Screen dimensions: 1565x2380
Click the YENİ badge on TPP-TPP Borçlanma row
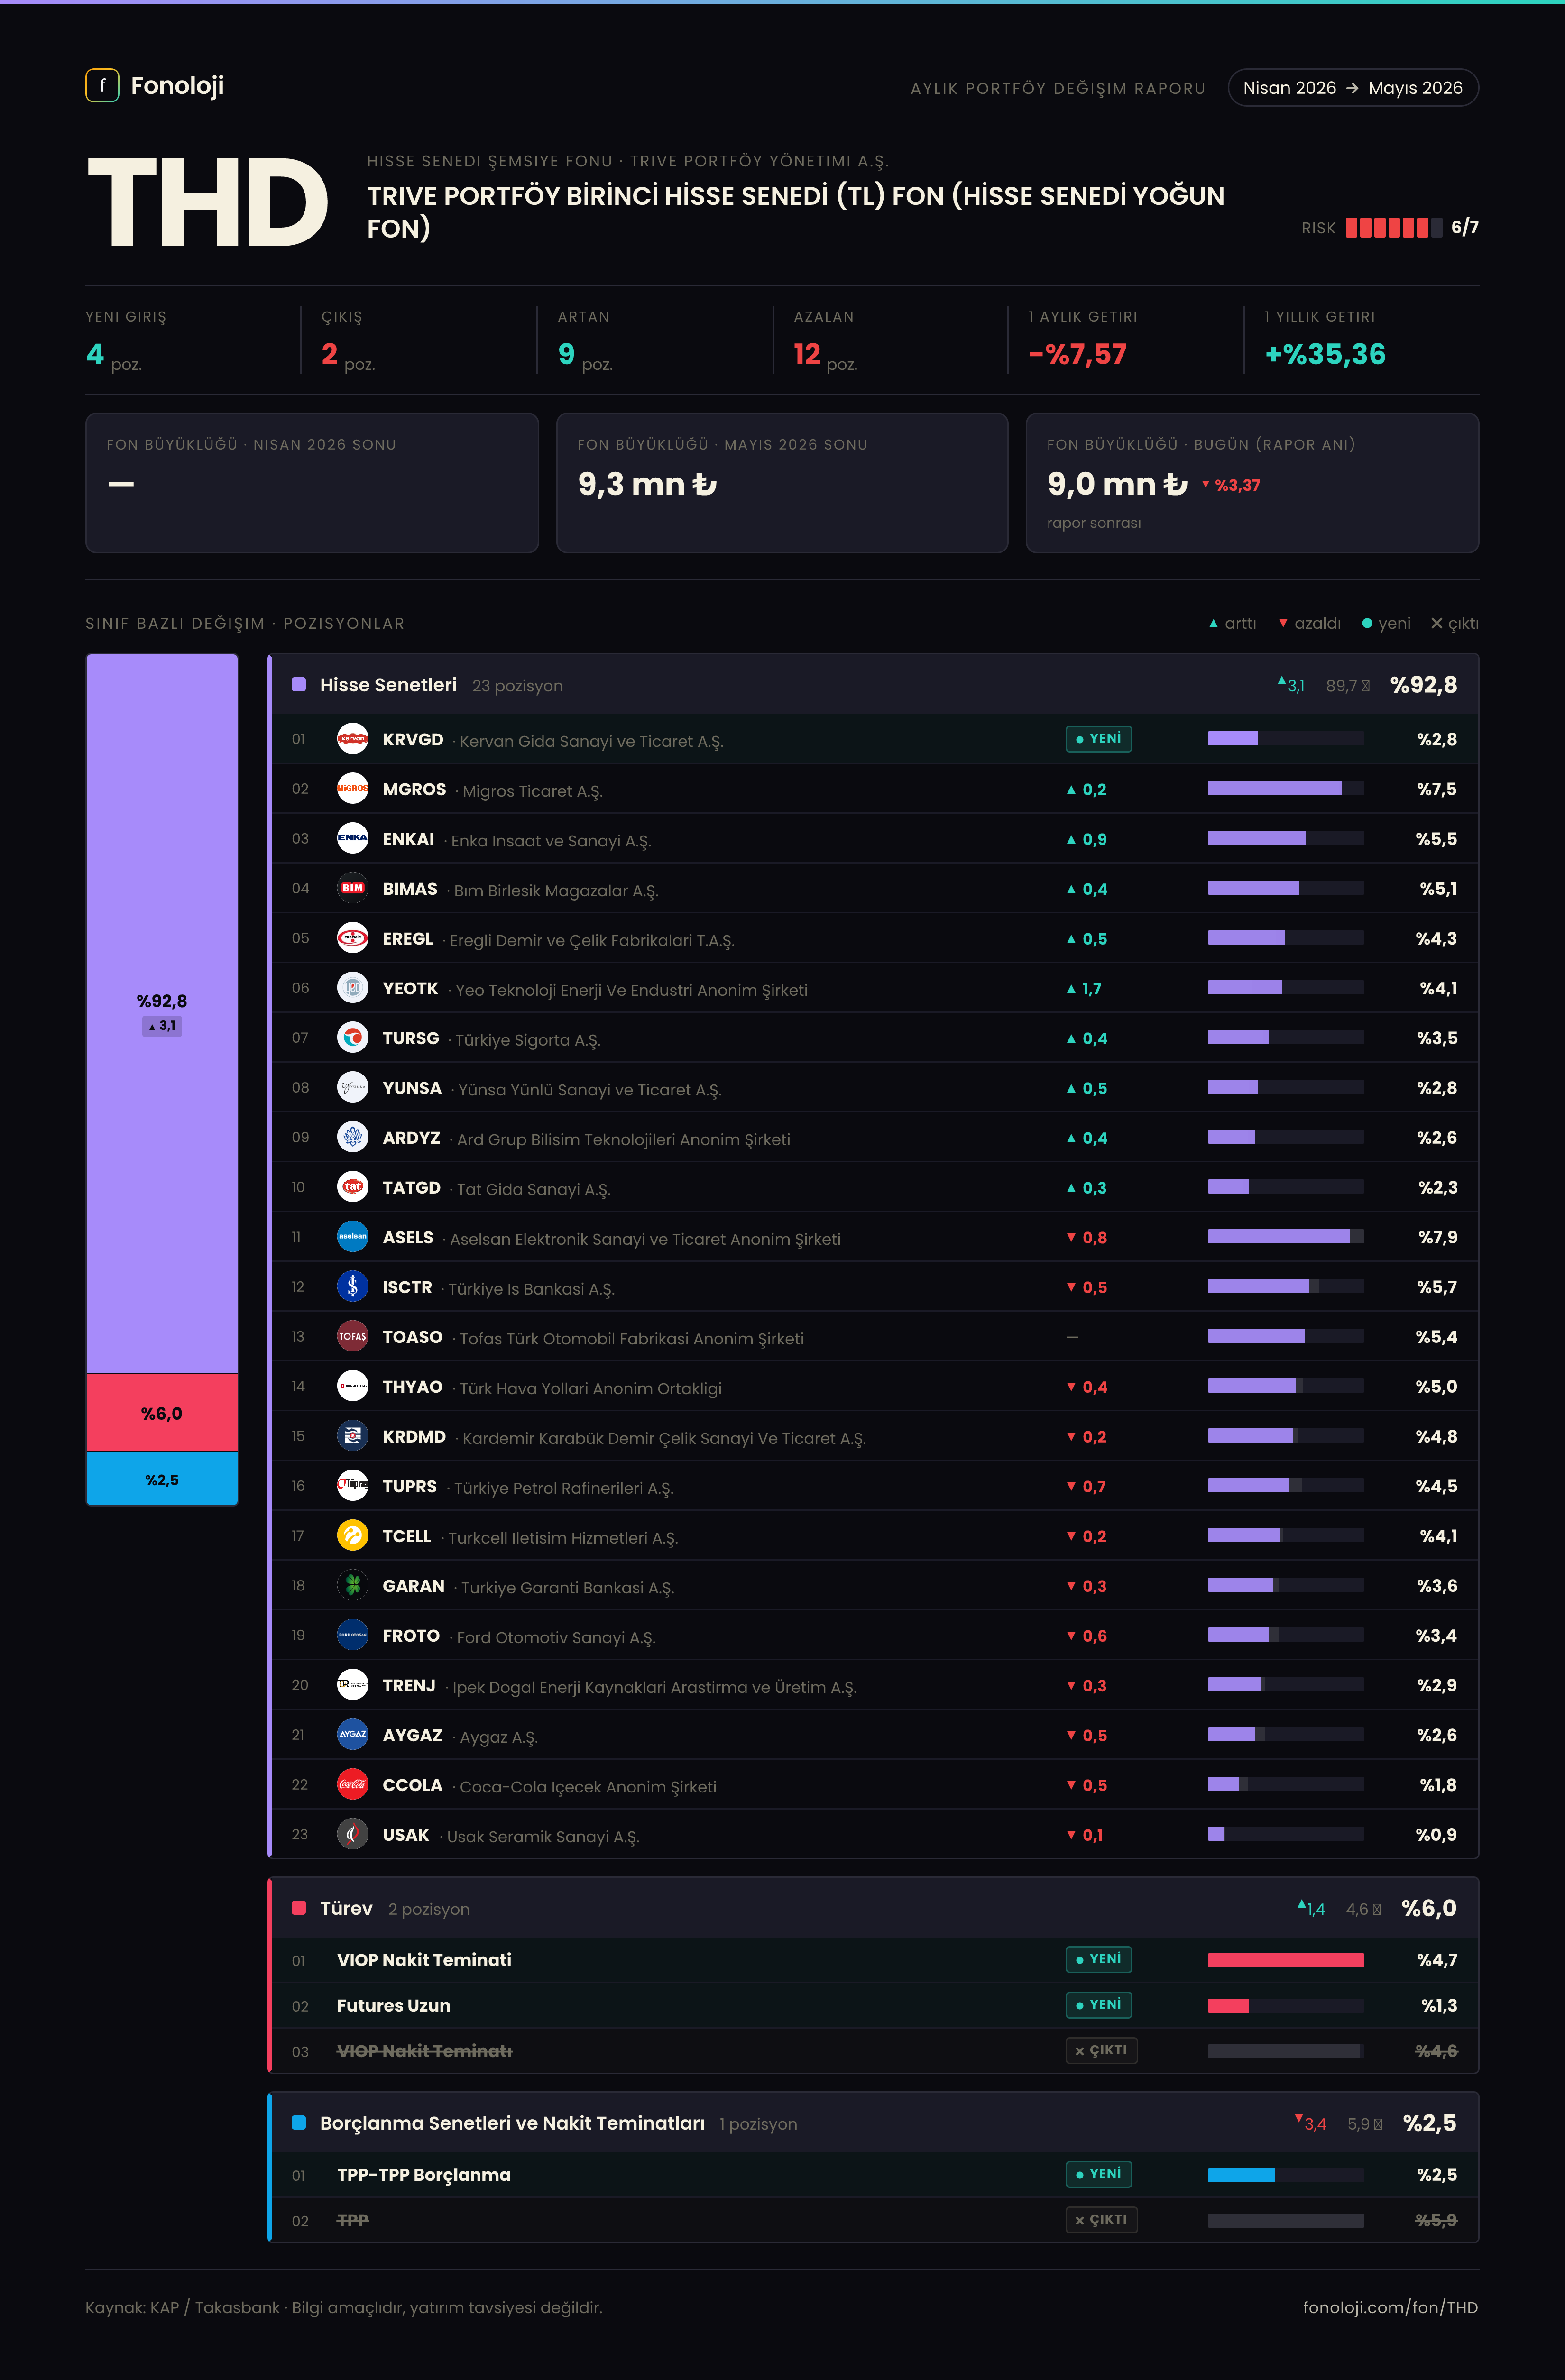click(x=1098, y=2174)
